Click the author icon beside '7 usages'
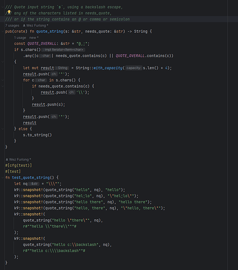Screen dimensions: 238x270 (x=24, y=25)
